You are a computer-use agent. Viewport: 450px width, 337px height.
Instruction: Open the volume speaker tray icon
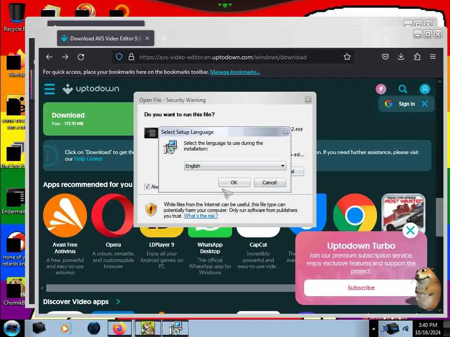tap(406, 329)
